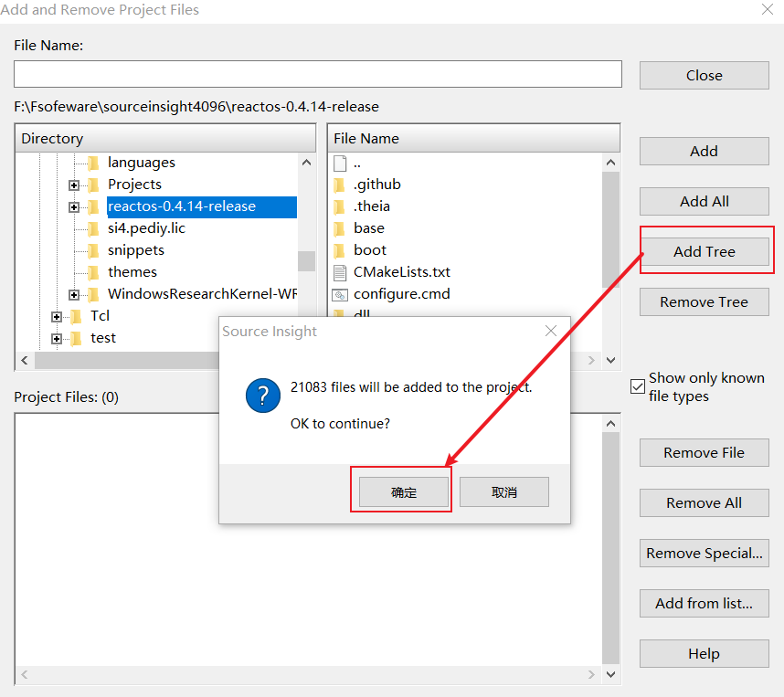Open Add from list... dialog

[704, 604]
